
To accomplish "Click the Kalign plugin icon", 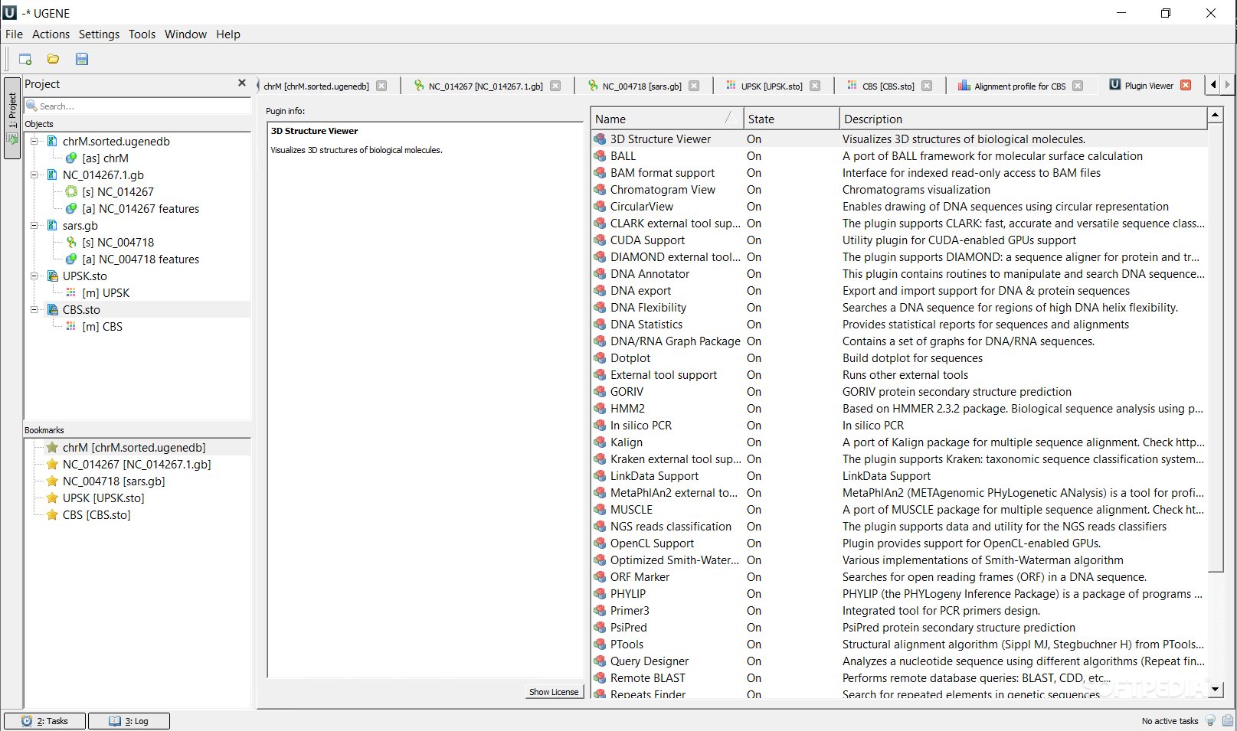I will coord(601,442).
